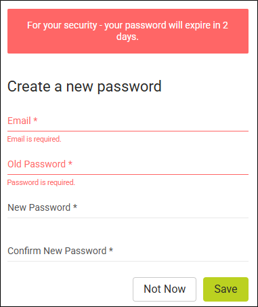Screen dimensions: 258x307
Task: Click the red Email label text
Action: (19, 121)
